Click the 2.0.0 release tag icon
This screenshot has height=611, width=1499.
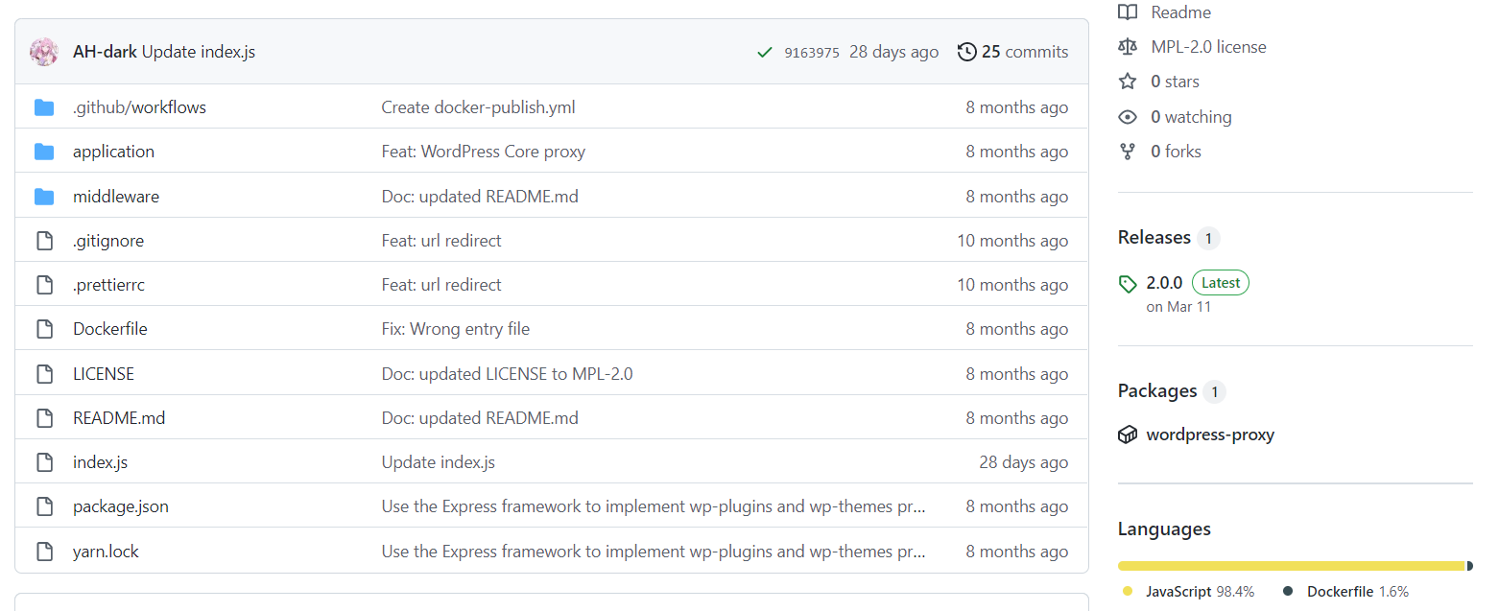point(1128,283)
